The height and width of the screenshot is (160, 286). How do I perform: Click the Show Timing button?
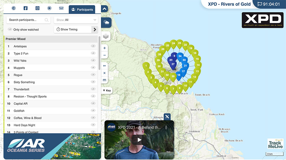73,29
